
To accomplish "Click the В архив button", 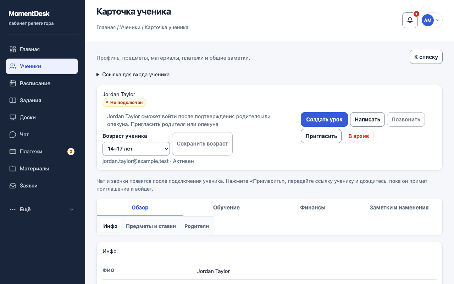I will 359,136.
